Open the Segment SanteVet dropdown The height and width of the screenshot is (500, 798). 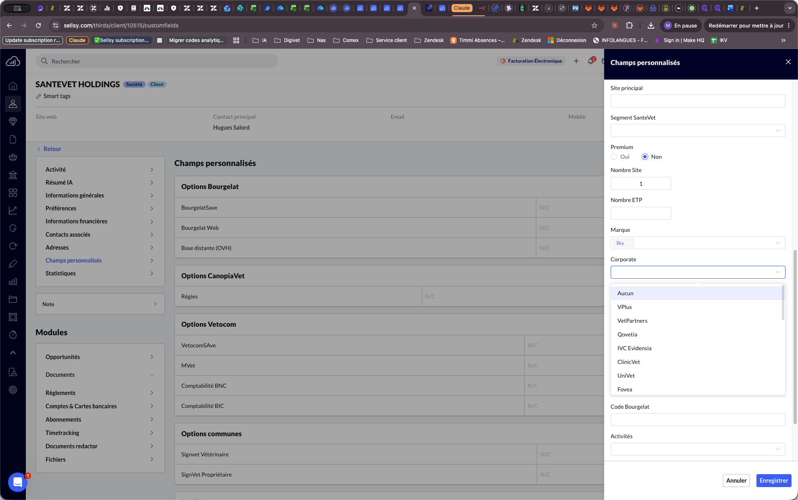tap(698, 130)
